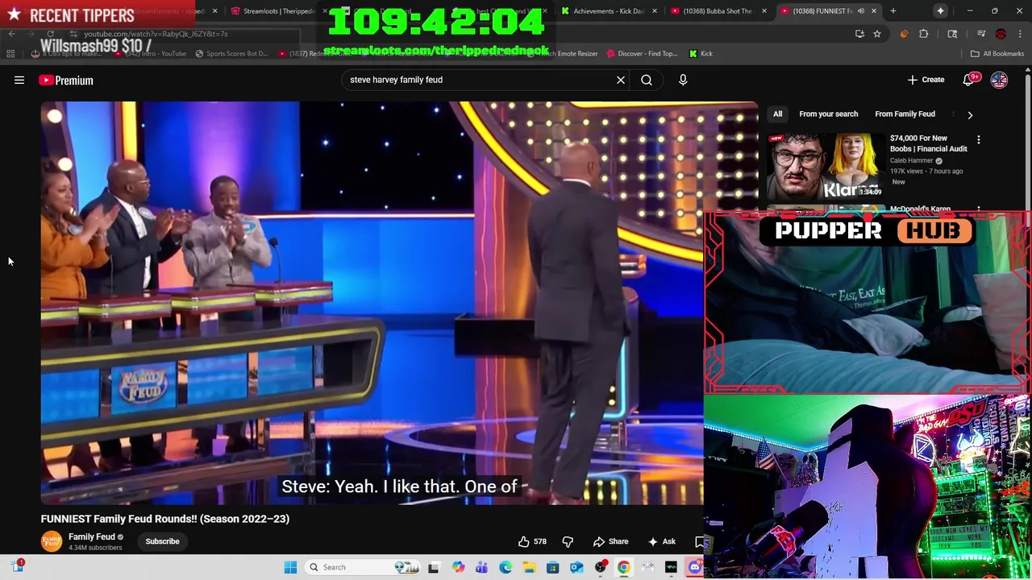This screenshot has width=1032, height=580.
Task: Open Microsoft Teams from the taskbar
Action: coord(481,567)
